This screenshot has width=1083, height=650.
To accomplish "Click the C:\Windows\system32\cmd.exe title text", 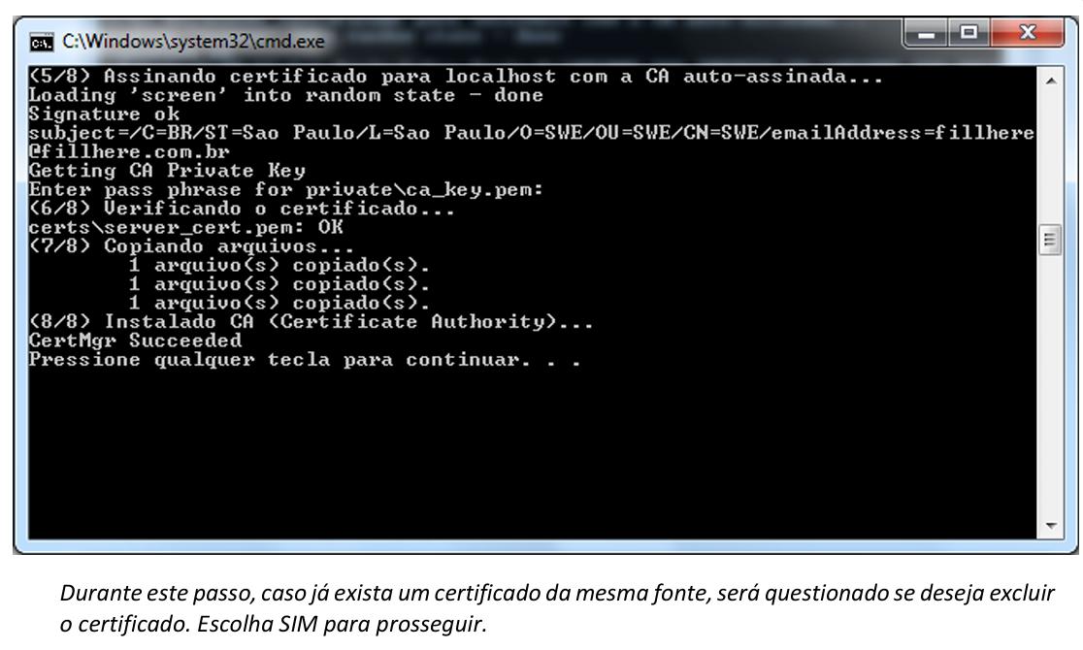I will [193, 42].
